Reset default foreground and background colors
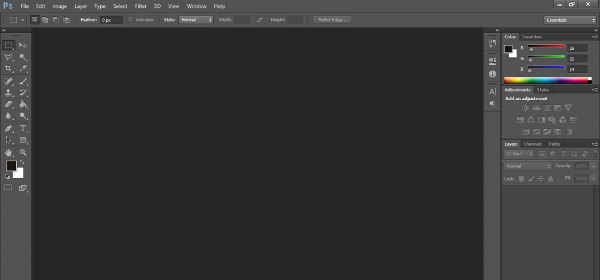600x280 pixels. coord(7,177)
